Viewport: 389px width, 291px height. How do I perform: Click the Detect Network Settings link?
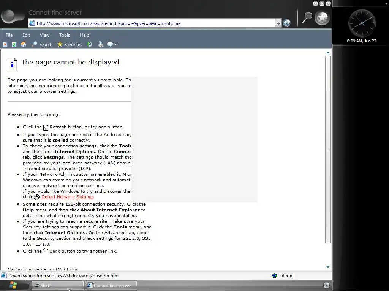(68, 197)
